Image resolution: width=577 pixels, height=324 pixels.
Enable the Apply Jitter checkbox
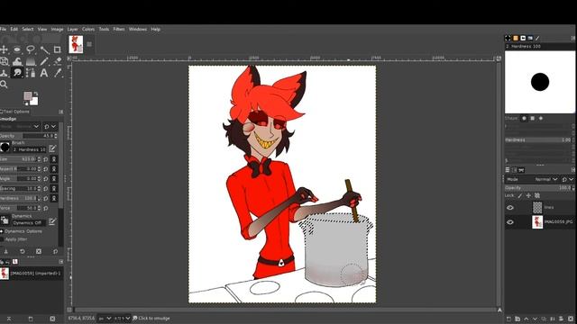click(2, 239)
